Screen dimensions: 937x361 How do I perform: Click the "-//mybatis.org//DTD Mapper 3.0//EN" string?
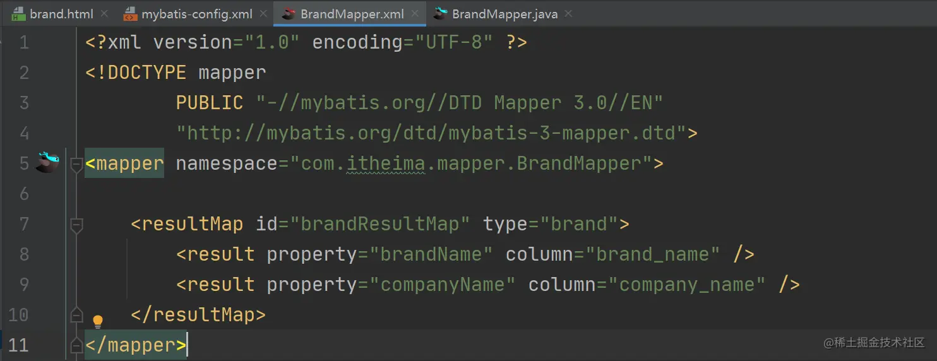click(x=459, y=103)
